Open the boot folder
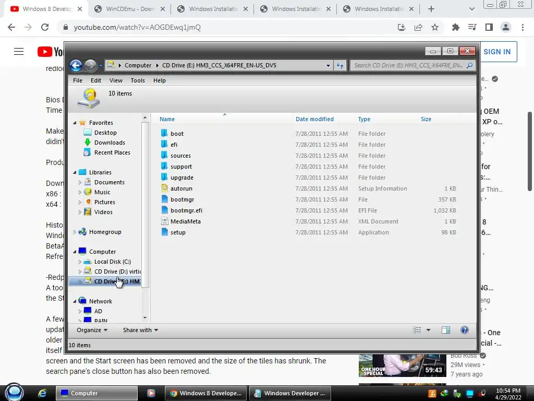The image size is (534, 401). 177,134
